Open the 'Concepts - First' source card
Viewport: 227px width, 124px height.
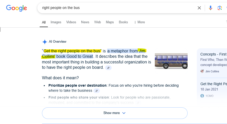[x=213, y=54]
